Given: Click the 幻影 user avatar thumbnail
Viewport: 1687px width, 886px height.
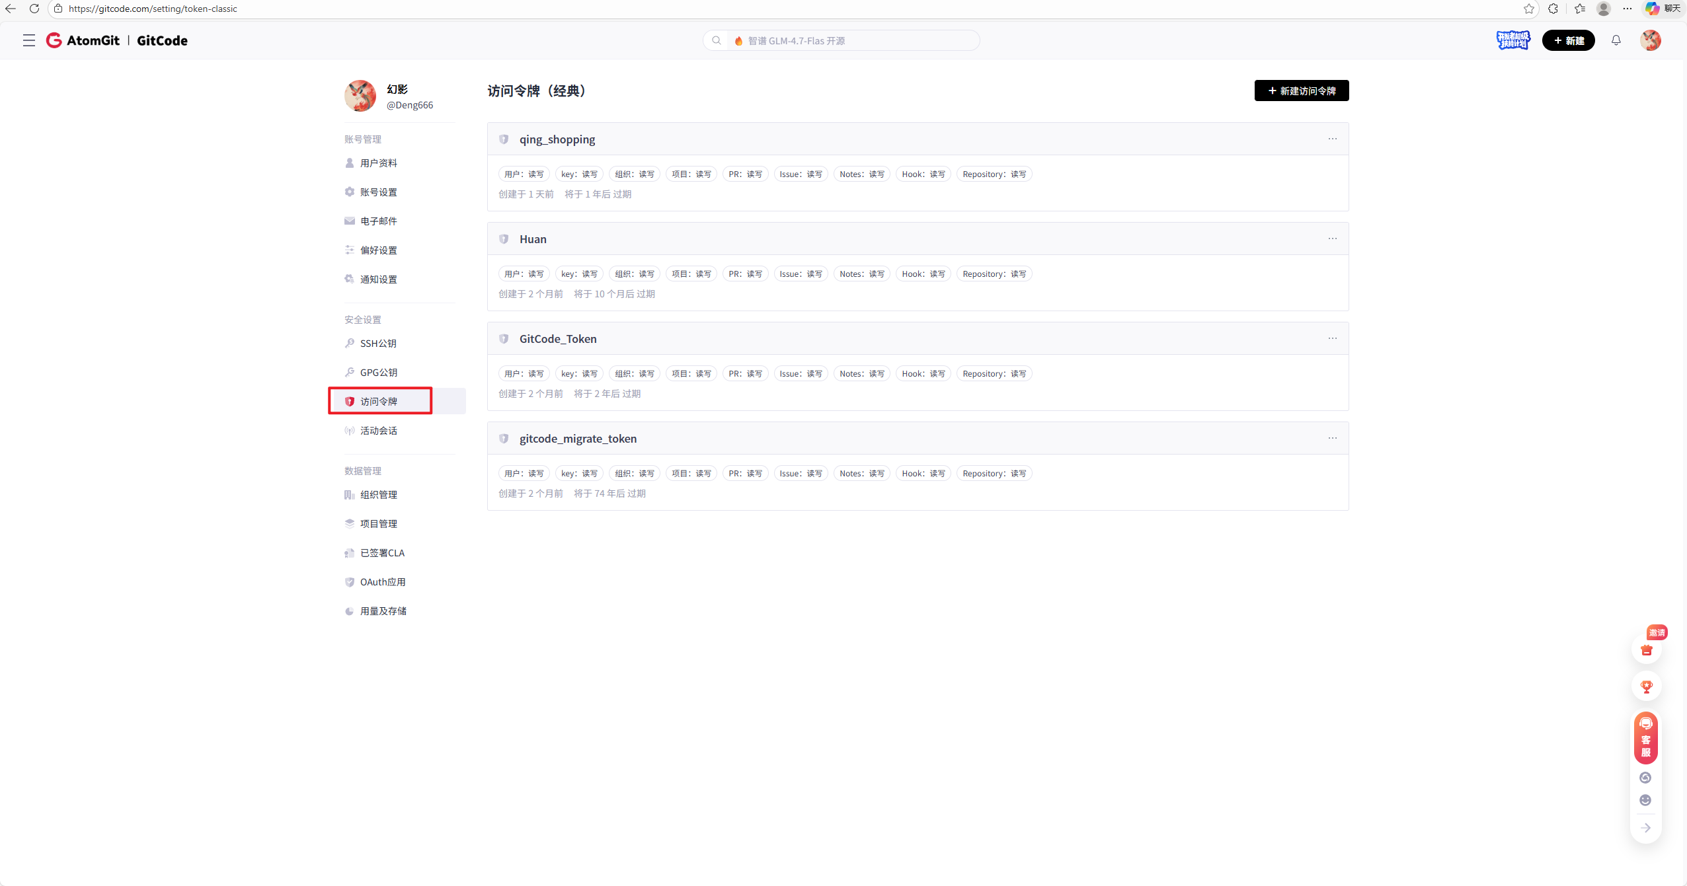Looking at the screenshot, I should tap(361, 96).
